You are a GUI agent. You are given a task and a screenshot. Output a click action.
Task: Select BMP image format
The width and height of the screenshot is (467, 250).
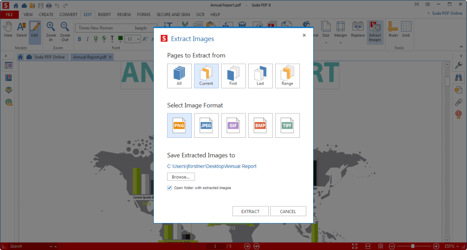pos(260,125)
